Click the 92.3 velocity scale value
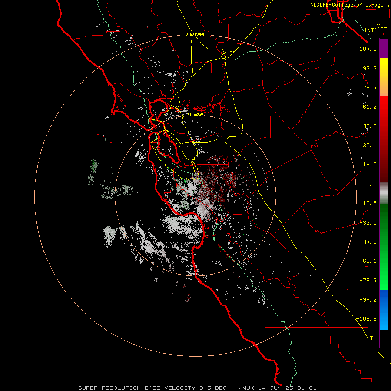The image size is (391, 391). 370,68
